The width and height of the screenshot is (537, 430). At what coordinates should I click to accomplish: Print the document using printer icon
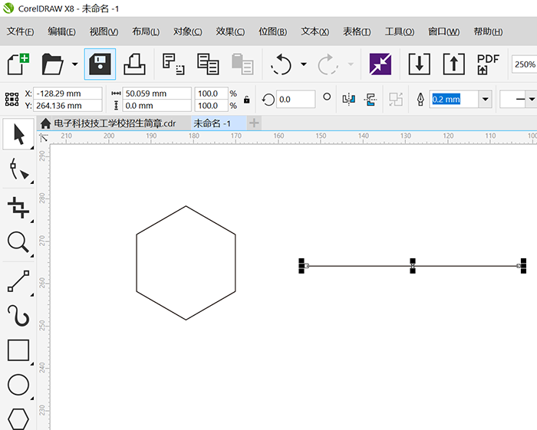pos(134,64)
